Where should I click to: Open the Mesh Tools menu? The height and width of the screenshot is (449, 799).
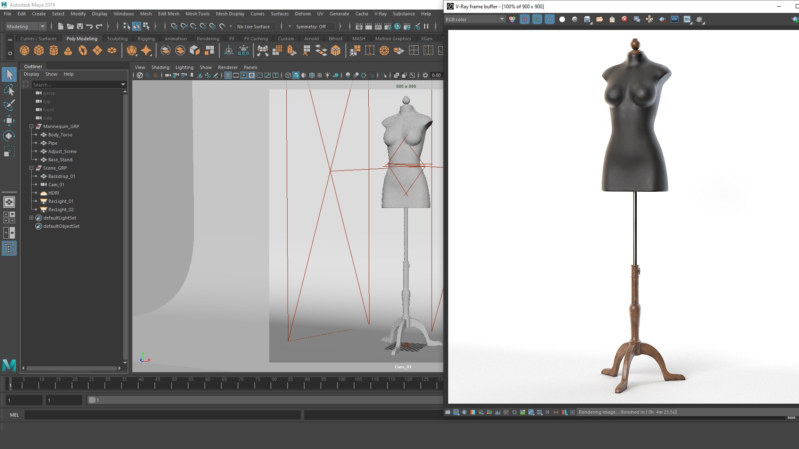coord(197,14)
